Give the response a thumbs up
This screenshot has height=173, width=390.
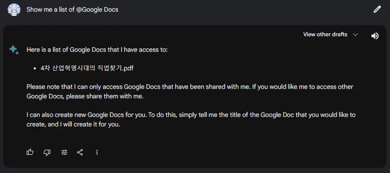tap(30, 152)
